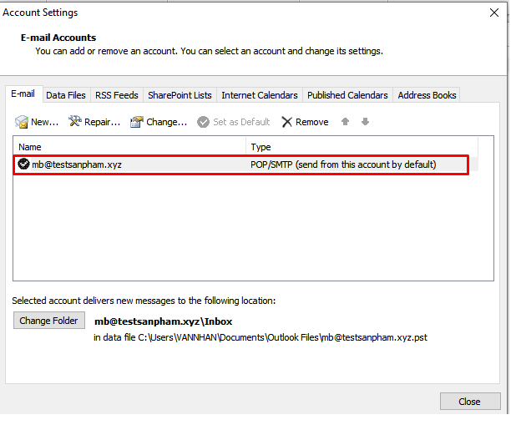Move account down with arrow
This screenshot has height=430, width=511.
[365, 122]
